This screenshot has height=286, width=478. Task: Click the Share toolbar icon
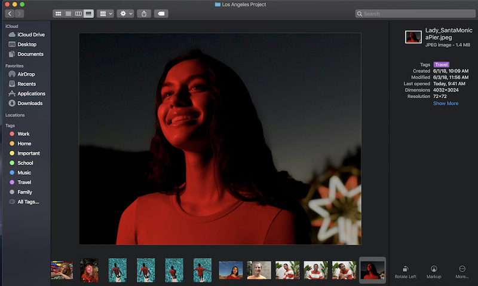click(143, 13)
